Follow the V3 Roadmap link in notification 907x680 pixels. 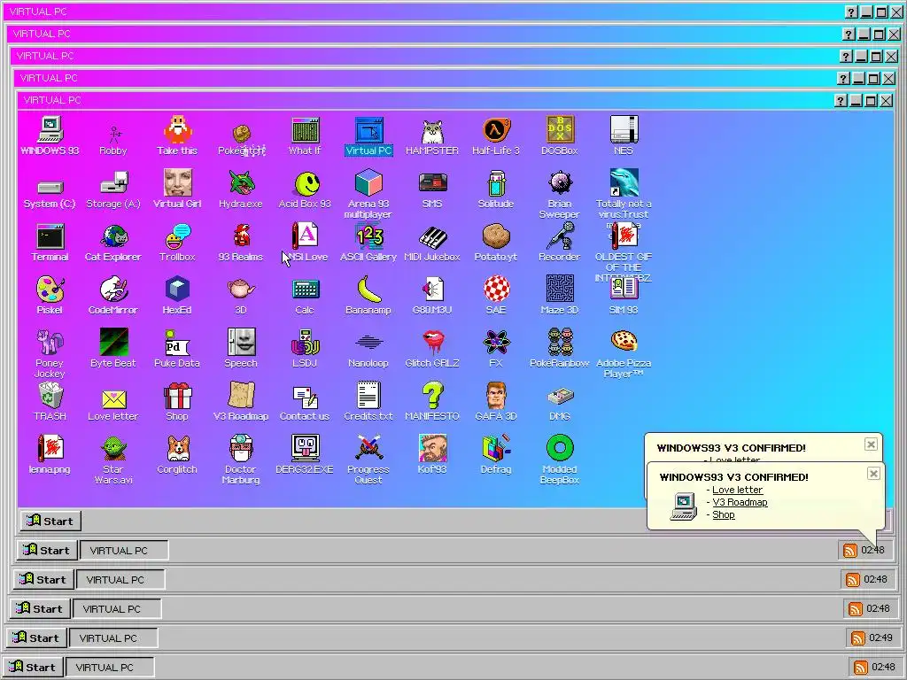[x=740, y=503]
